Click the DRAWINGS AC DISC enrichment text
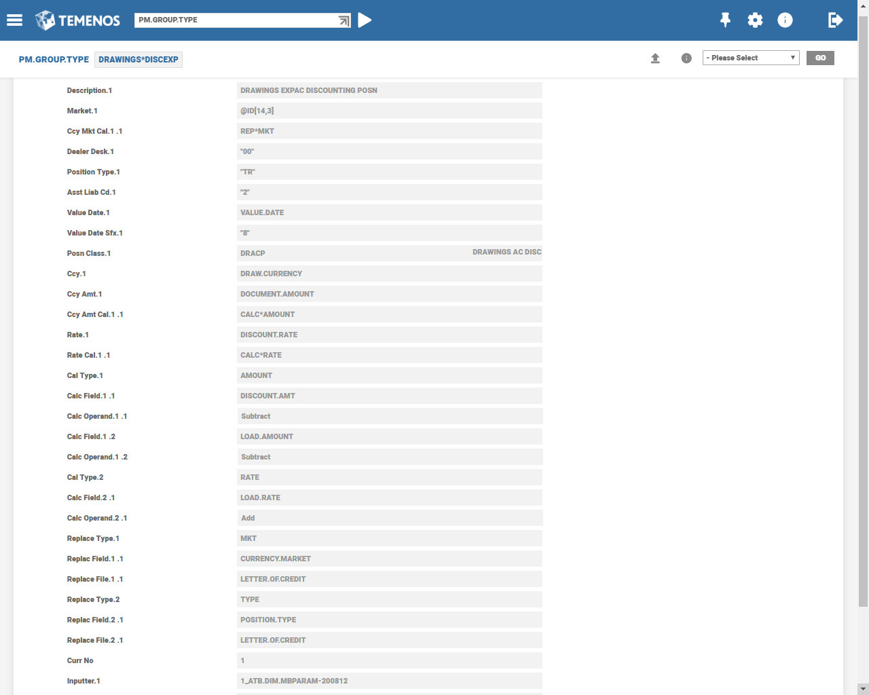 [507, 252]
